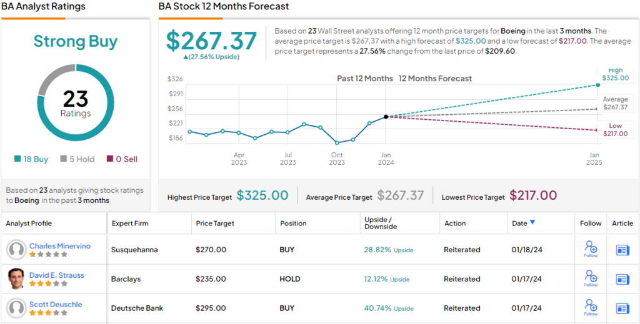This screenshot has width=640, height=324.
Task: Click the 0 Sell legend swatch
Action: click(x=110, y=159)
